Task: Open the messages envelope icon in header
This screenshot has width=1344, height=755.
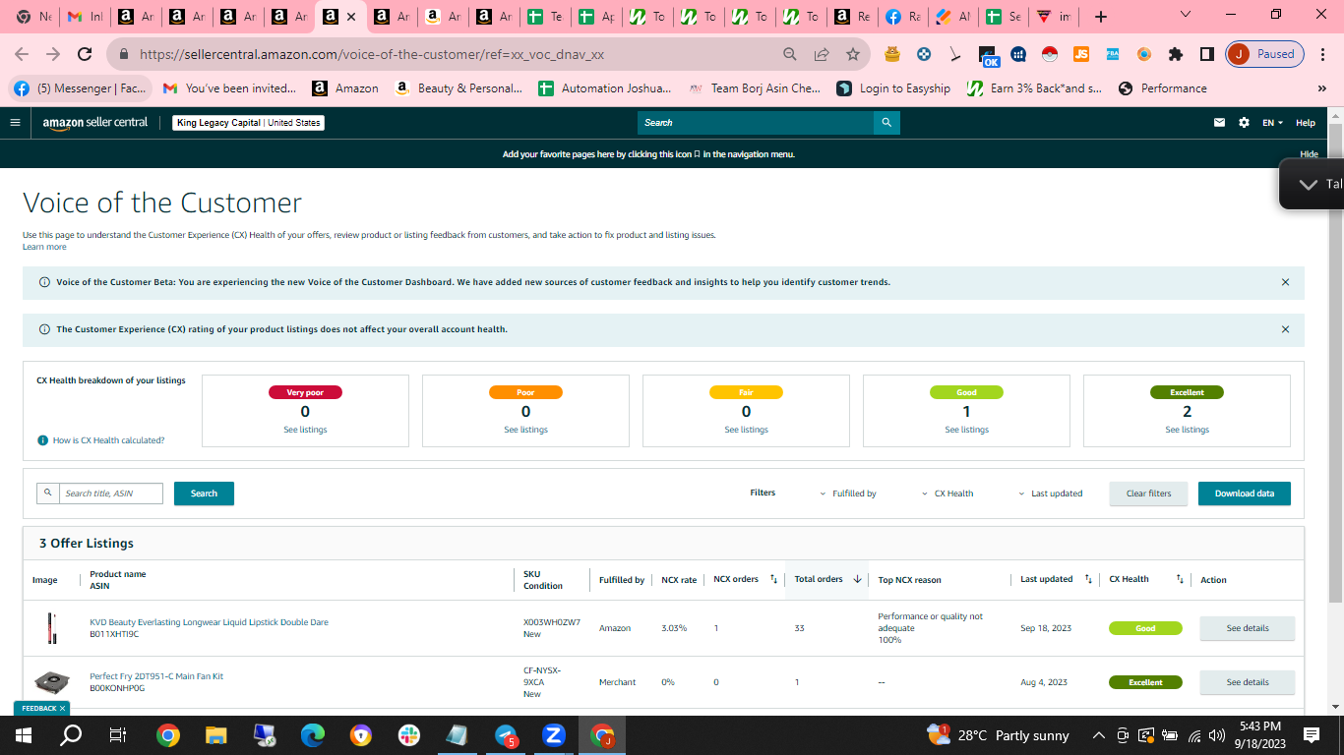Action: click(1220, 123)
